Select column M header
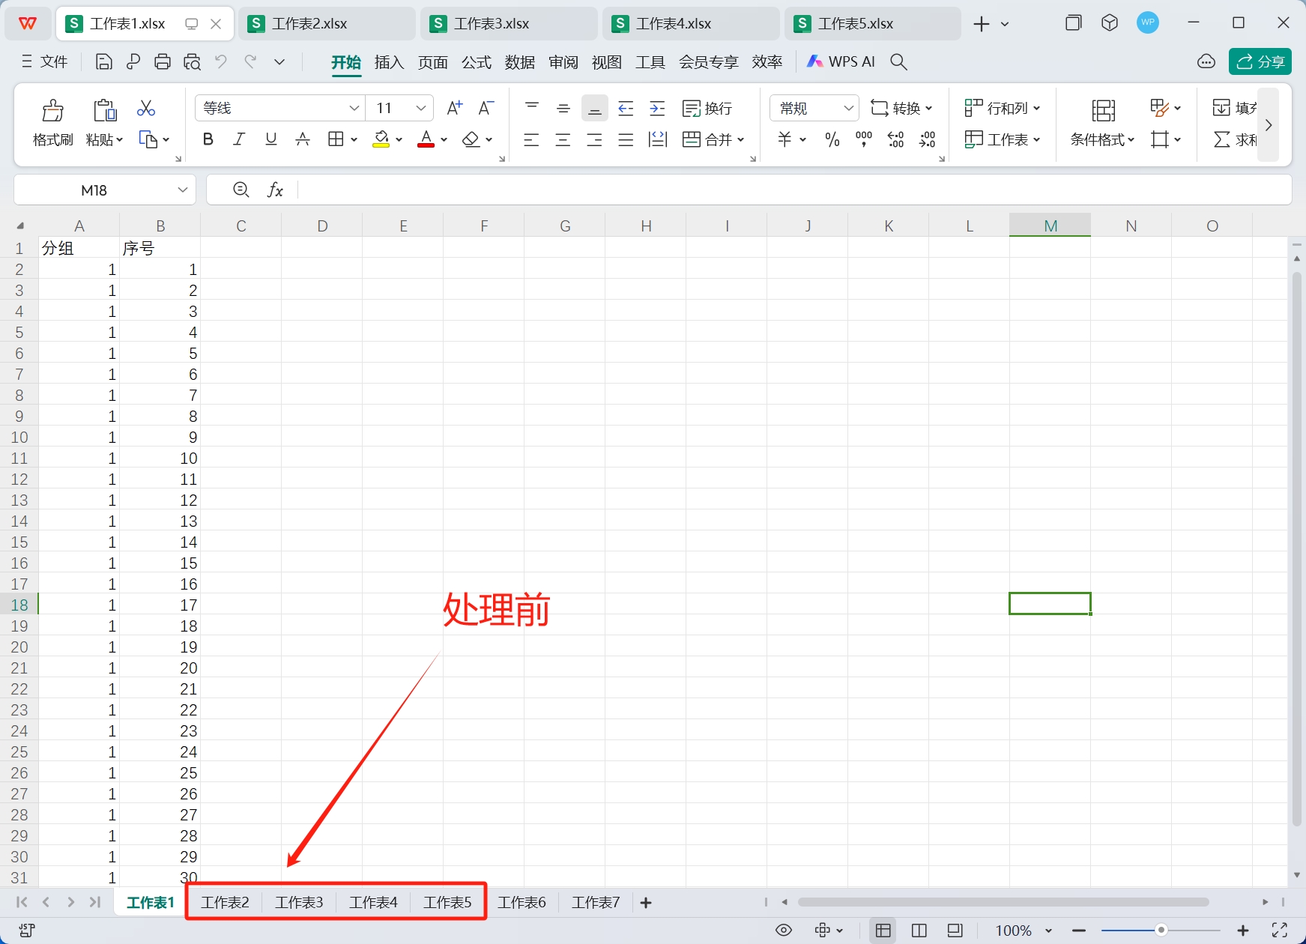 point(1050,226)
